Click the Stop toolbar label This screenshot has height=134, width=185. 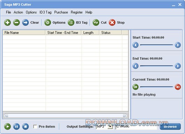click(x=121, y=22)
